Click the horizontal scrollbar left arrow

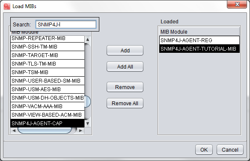point(14,130)
